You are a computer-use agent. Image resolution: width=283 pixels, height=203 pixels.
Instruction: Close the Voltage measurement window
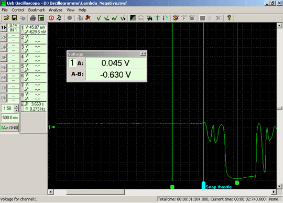click(145, 54)
